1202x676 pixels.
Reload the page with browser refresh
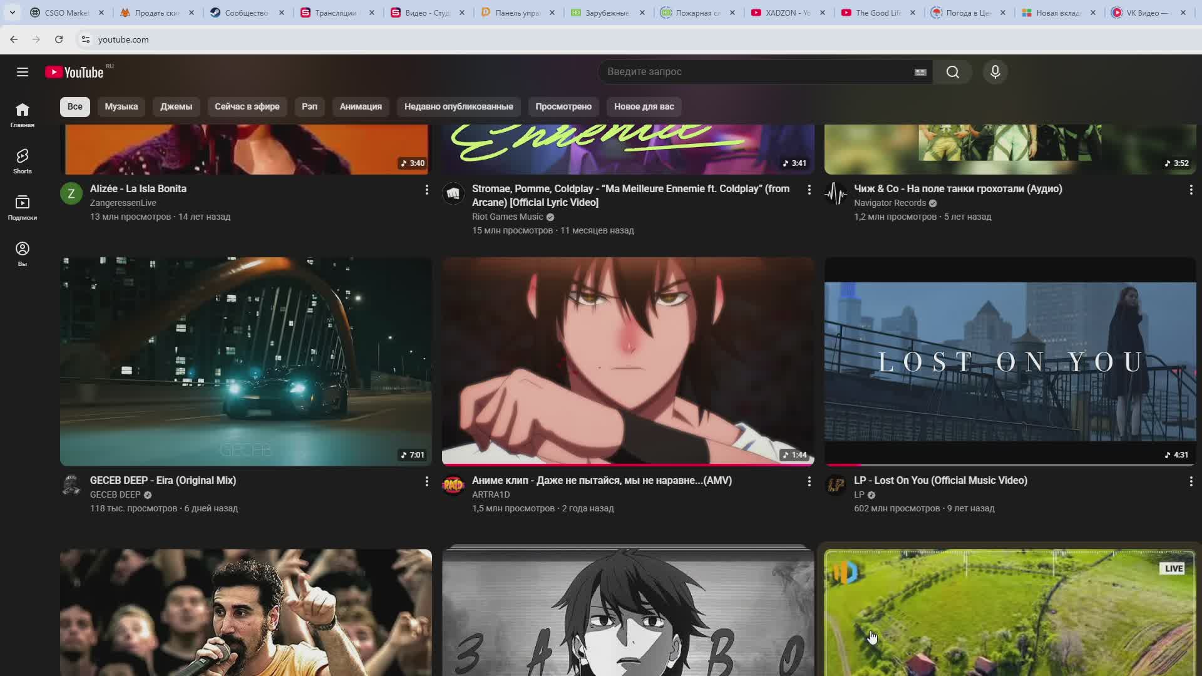coord(59,39)
